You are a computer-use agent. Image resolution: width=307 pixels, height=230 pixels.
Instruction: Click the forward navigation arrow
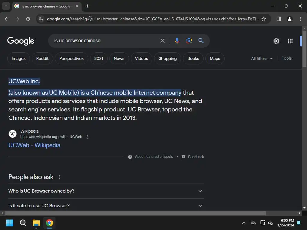(x=17, y=19)
